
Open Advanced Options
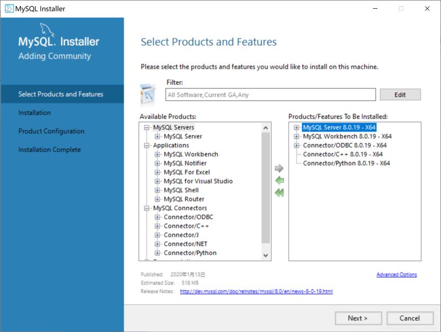[396, 274]
